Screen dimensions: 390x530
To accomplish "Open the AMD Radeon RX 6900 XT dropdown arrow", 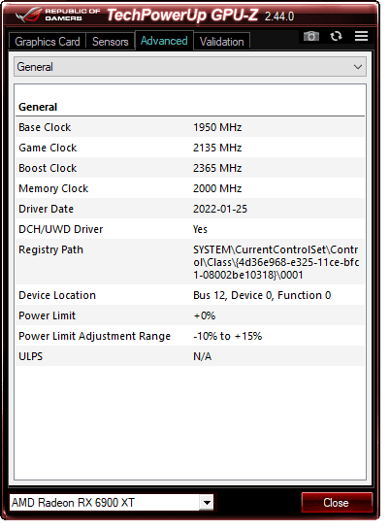I will pos(207,503).
